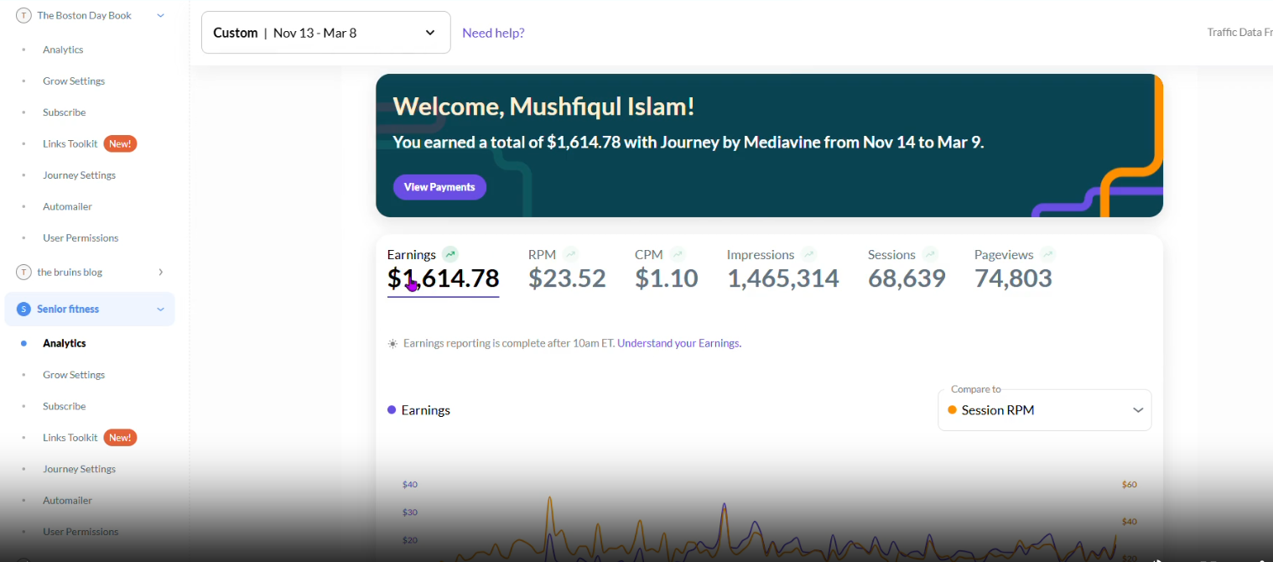Viewport: 1273px width, 562px height.
Task: Open Automailer under Senior fitness
Action: pyautogui.click(x=68, y=500)
